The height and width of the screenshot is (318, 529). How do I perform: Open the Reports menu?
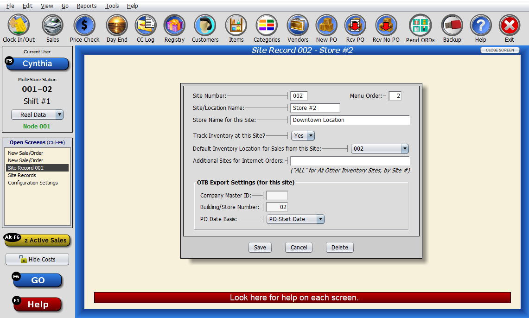pos(87,6)
